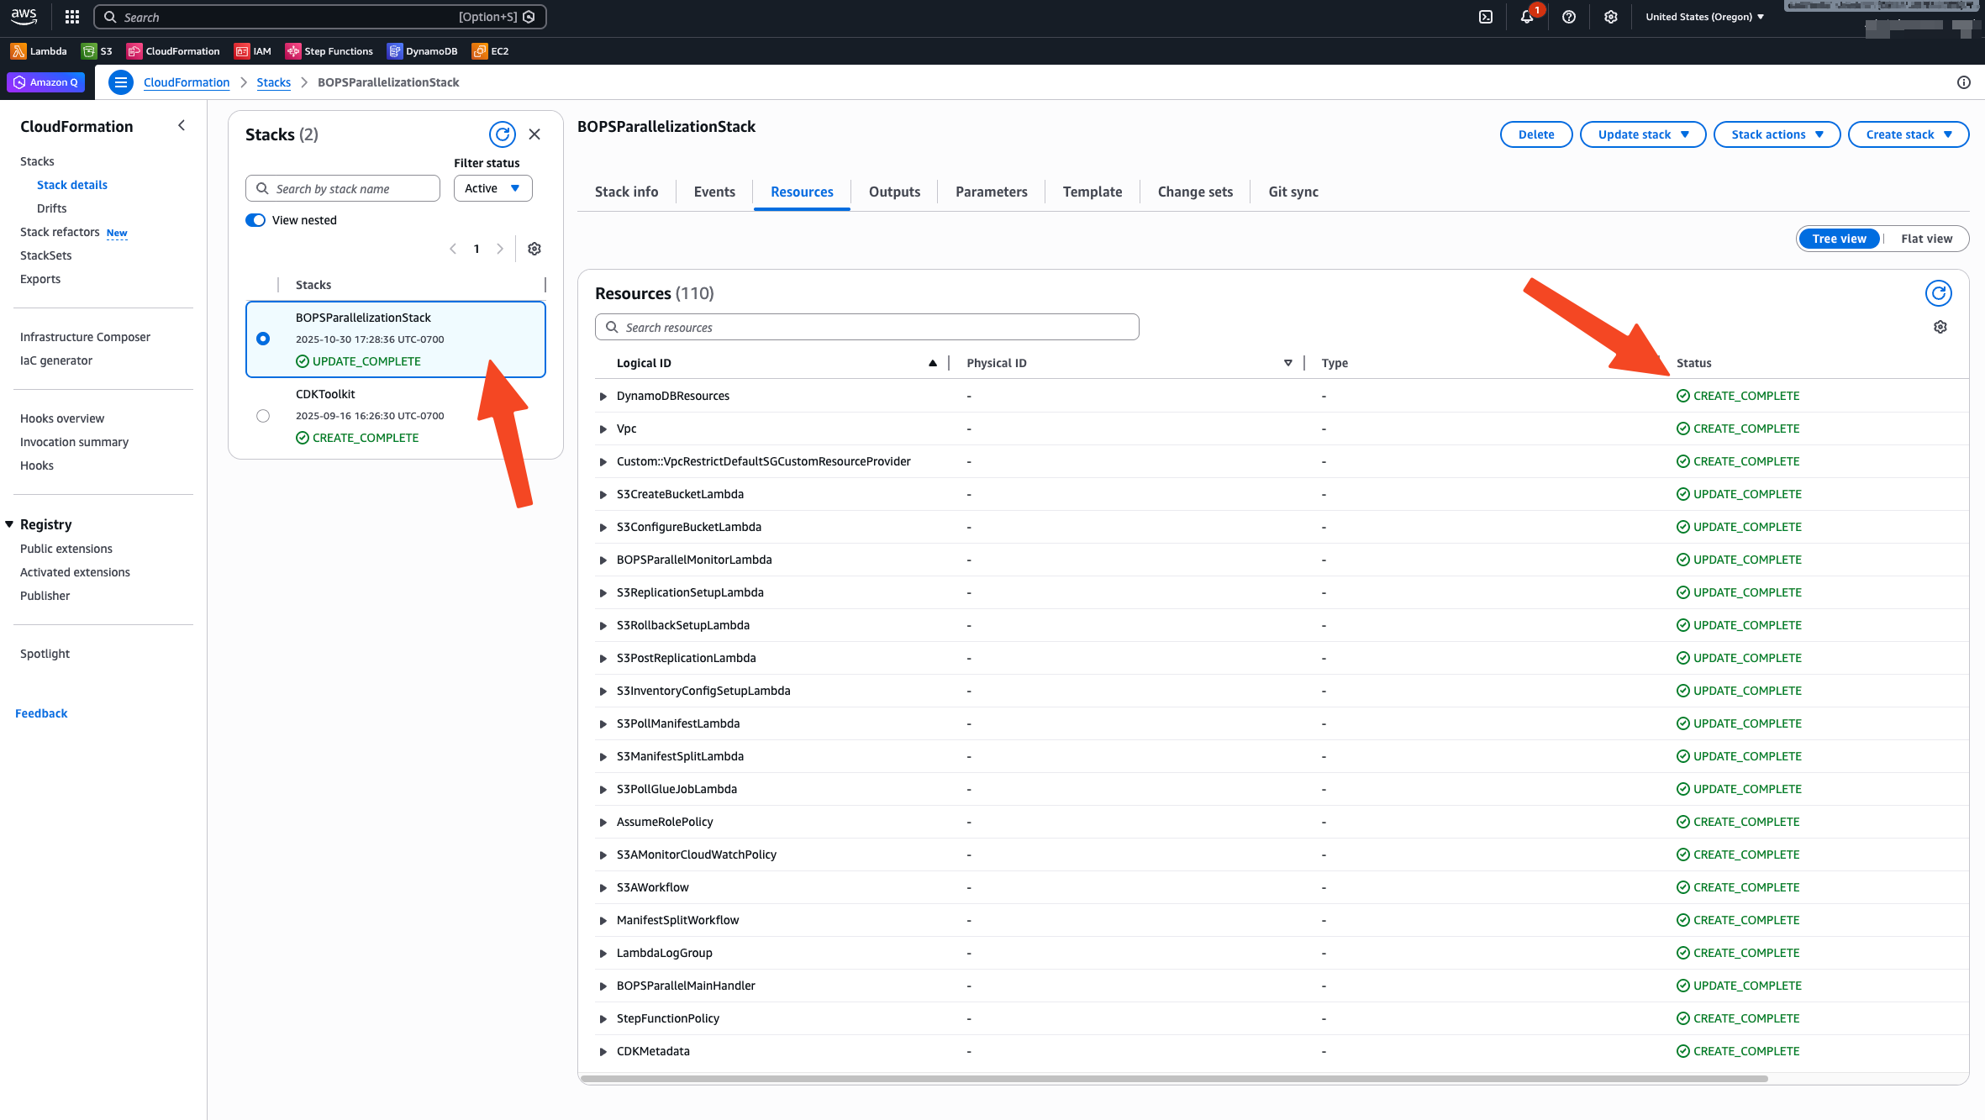Open S3 shortcut in favorites bar
This screenshot has height=1120, width=1985.
coord(97,51)
